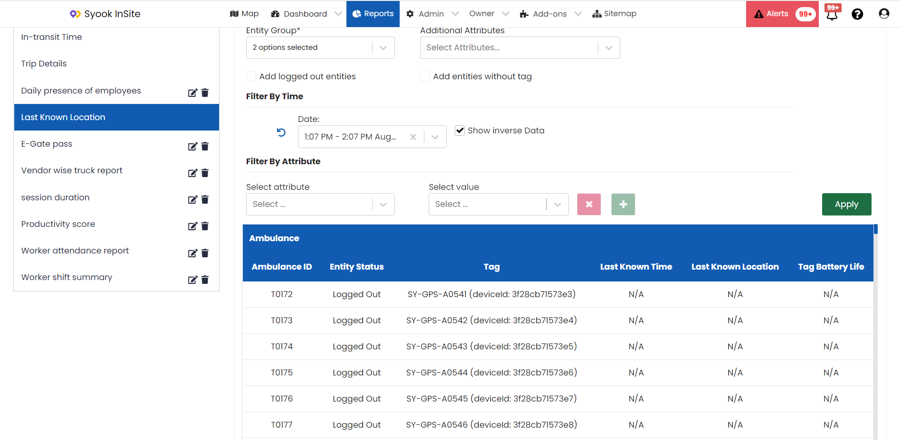Open the Select attribute dropdown
The height and width of the screenshot is (440, 901).
tap(320, 204)
